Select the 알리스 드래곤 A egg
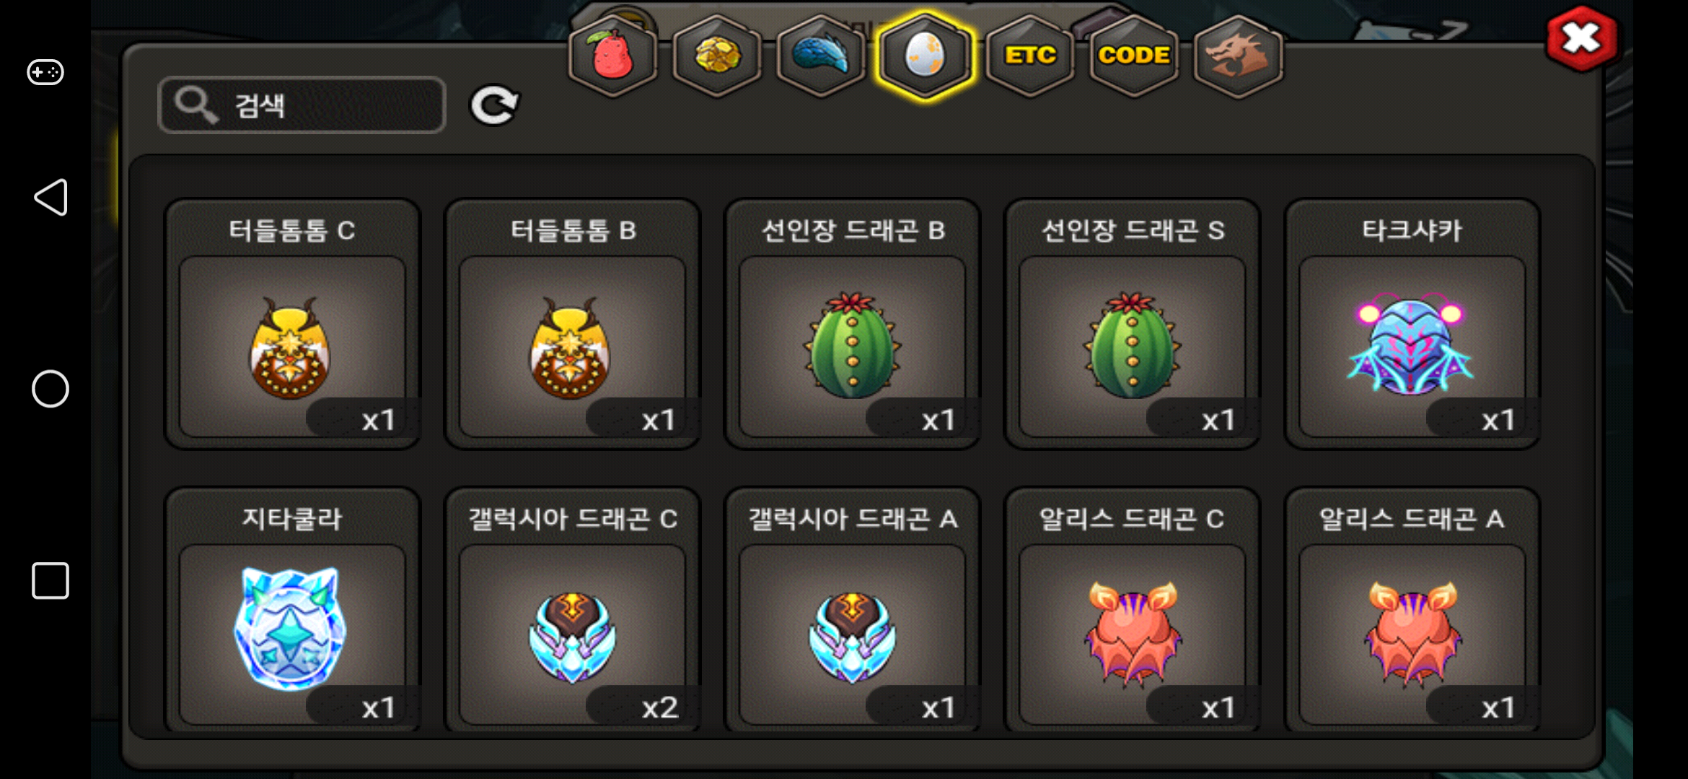The height and width of the screenshot is (779, 1688). 1412,610
